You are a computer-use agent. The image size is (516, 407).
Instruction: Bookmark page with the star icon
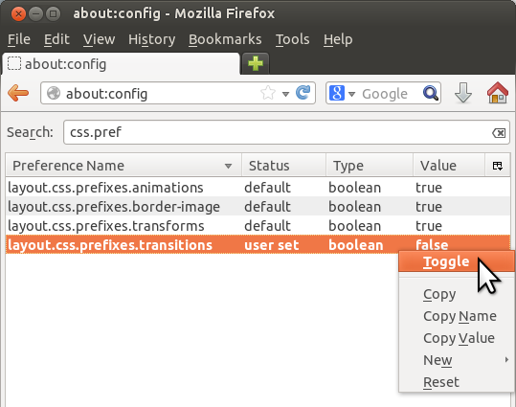pos(268,93)
